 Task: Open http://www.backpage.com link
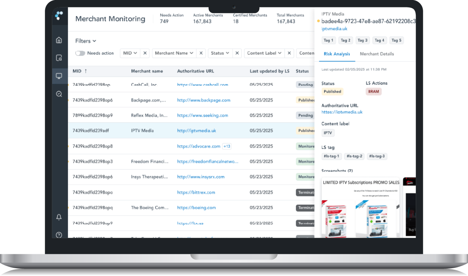point(204,100)
